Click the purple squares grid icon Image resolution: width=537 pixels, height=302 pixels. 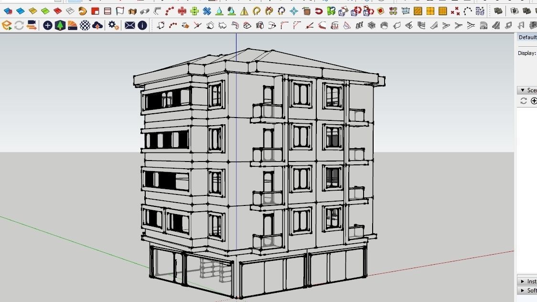(480, 11)
